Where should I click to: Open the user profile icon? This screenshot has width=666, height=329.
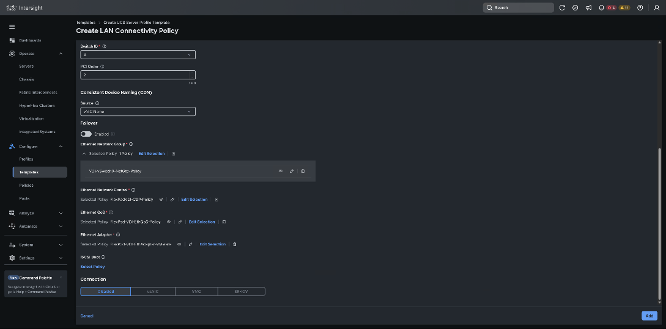[656, 8]
